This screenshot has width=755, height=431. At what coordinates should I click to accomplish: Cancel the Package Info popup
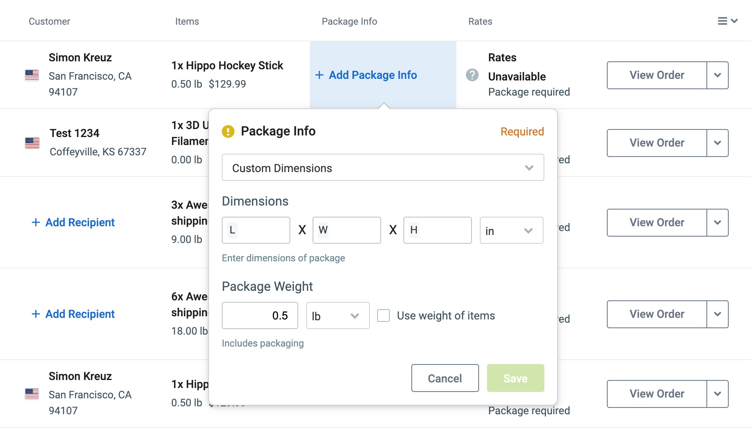coord(445,378)
